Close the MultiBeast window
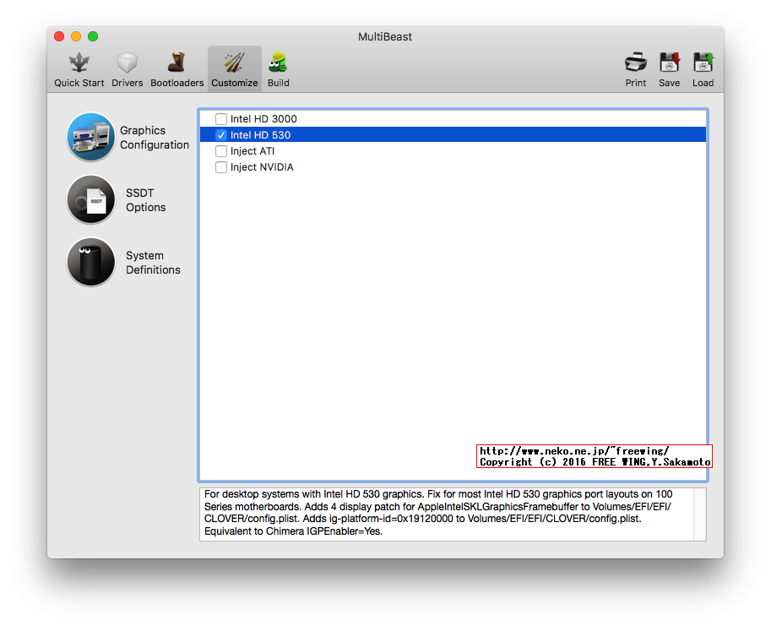The width and height of the screenshot is (771, 626). click(x=59, y=36)
